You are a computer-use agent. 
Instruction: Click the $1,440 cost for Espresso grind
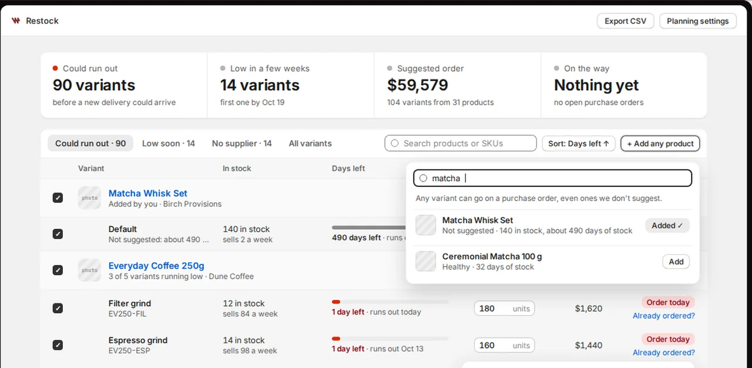click(589, 346)
